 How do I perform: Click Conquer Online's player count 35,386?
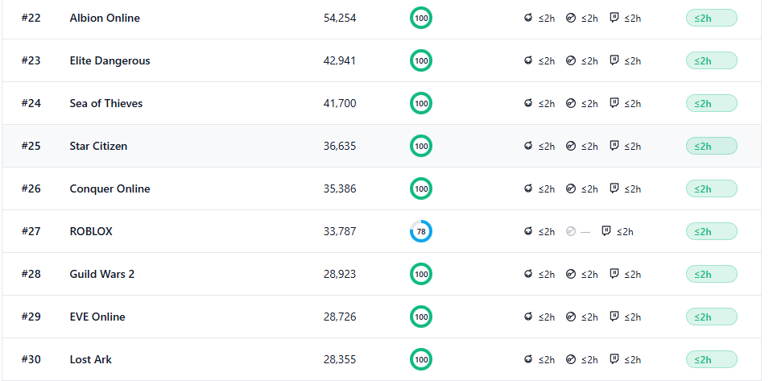click(340, 188)
